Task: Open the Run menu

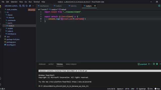Action: click(30, 2)
